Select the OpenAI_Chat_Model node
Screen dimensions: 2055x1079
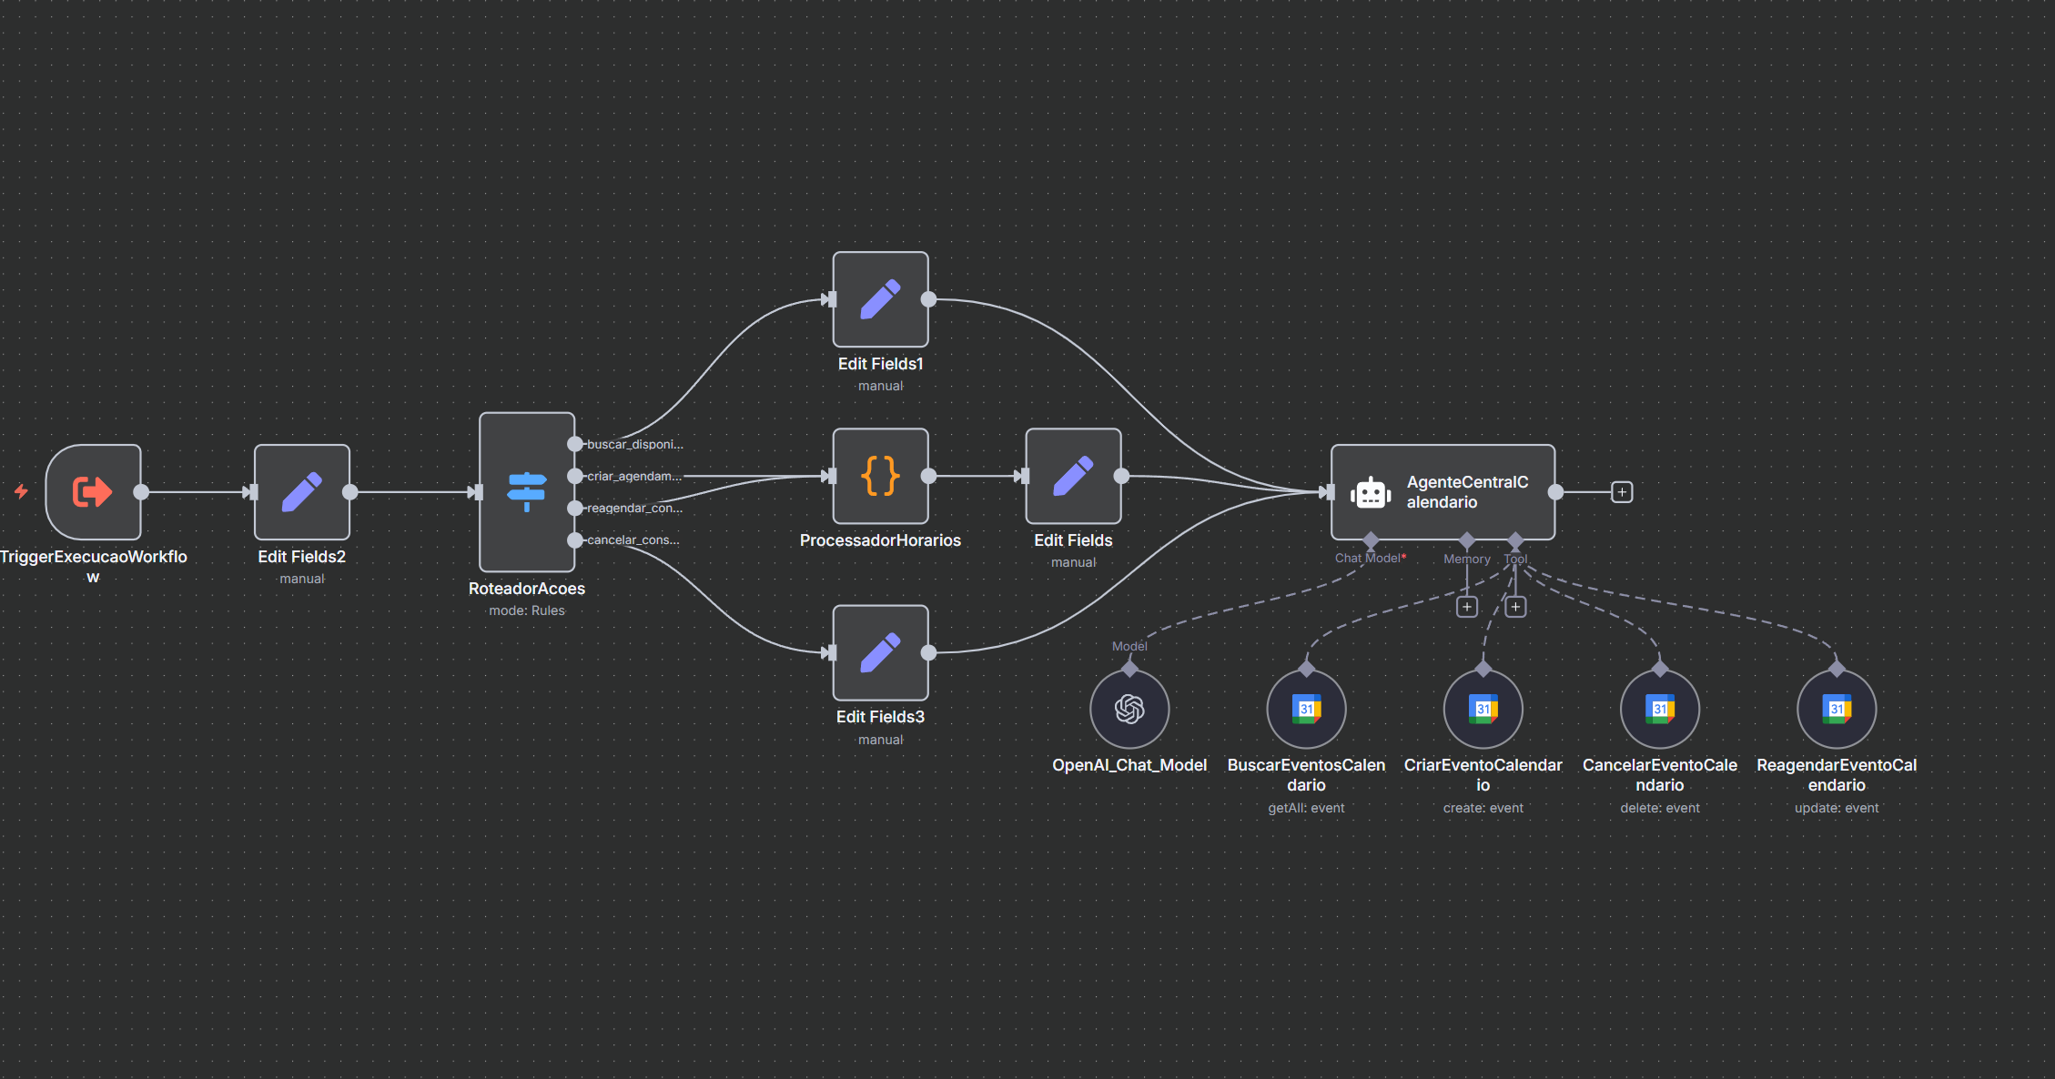(x=1129, y=709)
